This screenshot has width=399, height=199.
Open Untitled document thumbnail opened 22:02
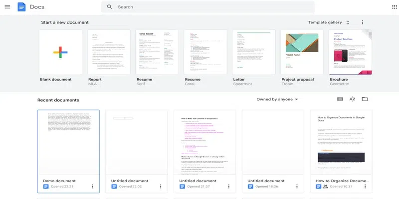click(137, 142)
